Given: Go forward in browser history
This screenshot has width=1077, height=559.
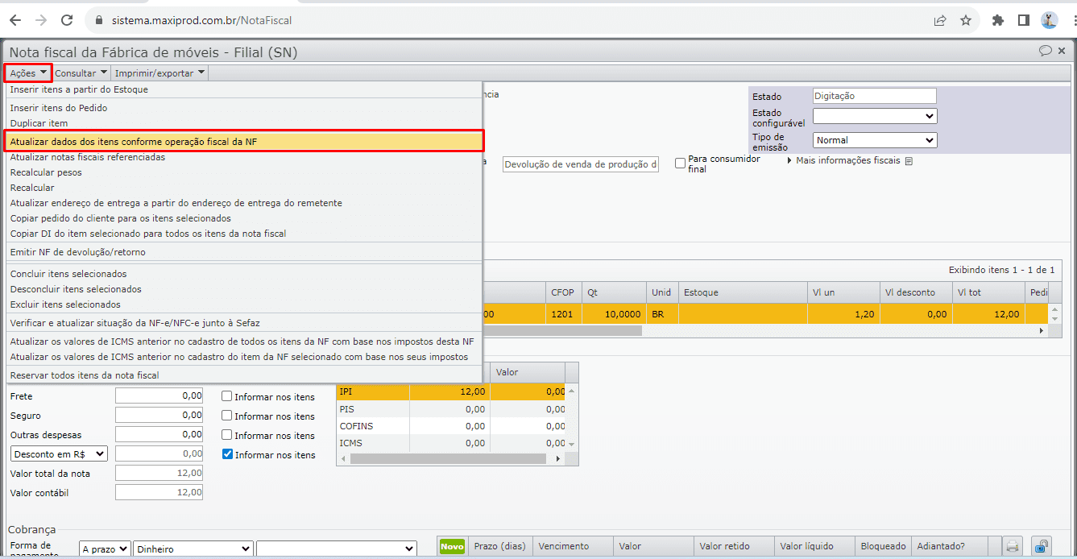Looking at the screenshot, I should click(41, 20).
